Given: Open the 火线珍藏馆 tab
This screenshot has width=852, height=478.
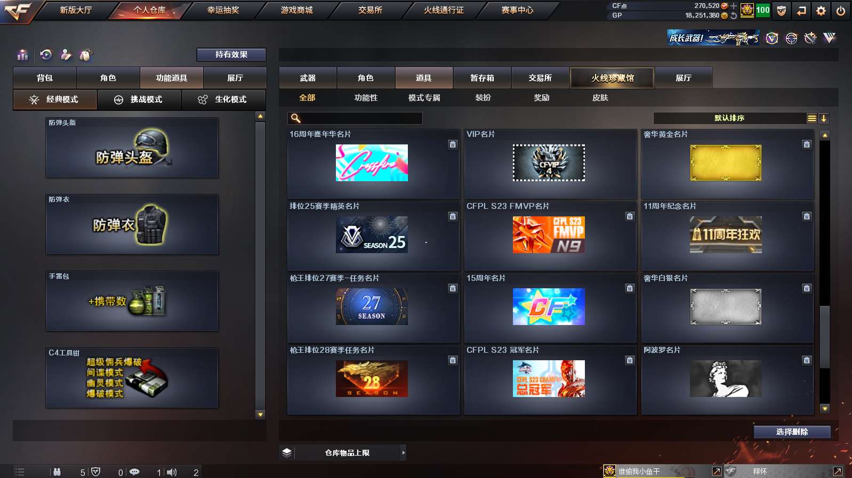Looking at the screenshot, I should click(612, 78).
